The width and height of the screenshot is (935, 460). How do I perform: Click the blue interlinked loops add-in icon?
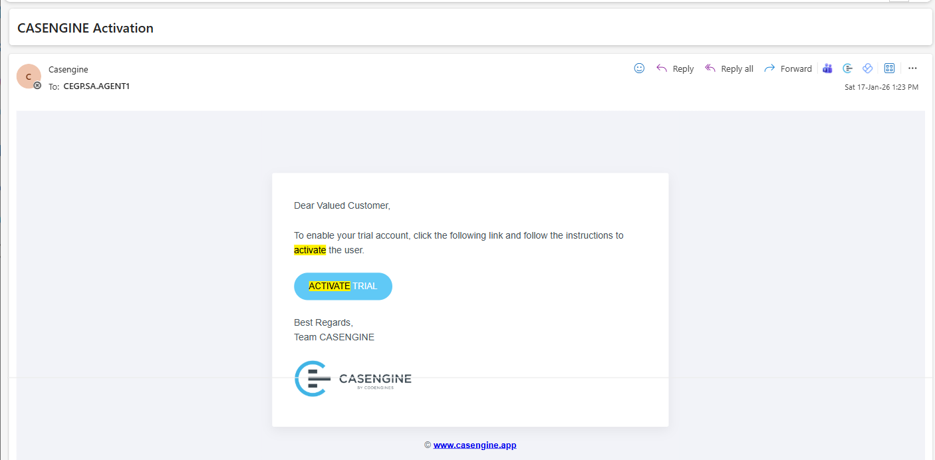tap(867, 68)
